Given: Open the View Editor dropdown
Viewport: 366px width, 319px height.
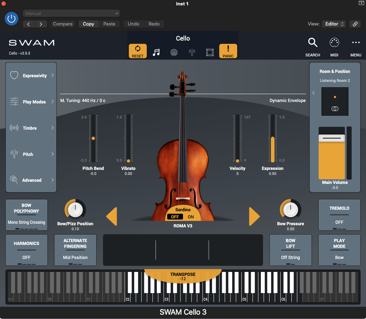Looking at the screenshot, I should pos(334,24).
